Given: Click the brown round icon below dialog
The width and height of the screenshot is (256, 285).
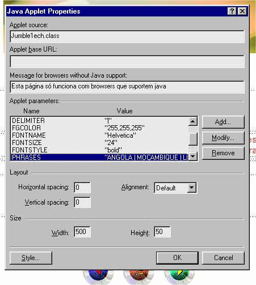Looking at the screenshot, I should coord(139,277).
